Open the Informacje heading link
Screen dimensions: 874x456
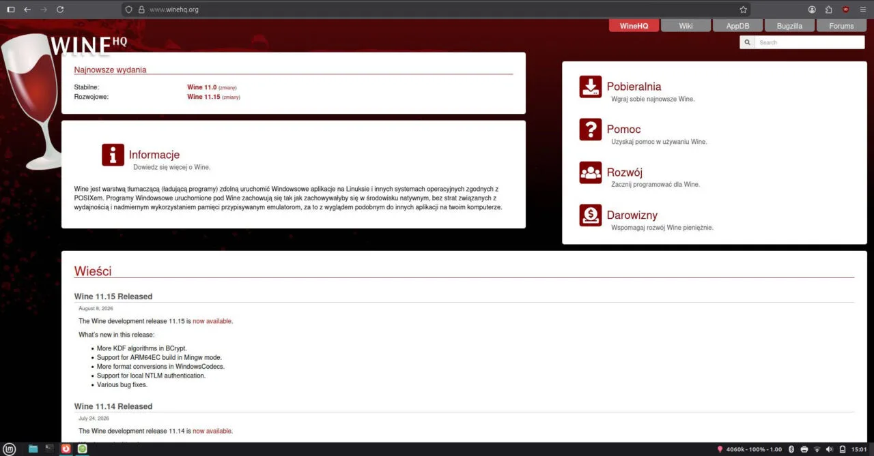click(154, 155)
